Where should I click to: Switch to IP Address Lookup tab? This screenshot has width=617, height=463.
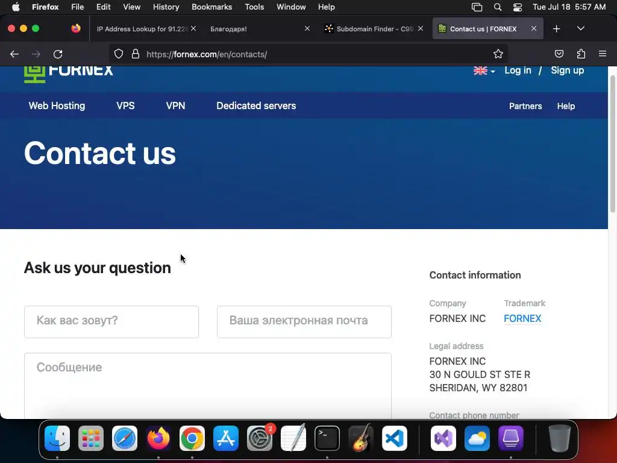point(142,29)
